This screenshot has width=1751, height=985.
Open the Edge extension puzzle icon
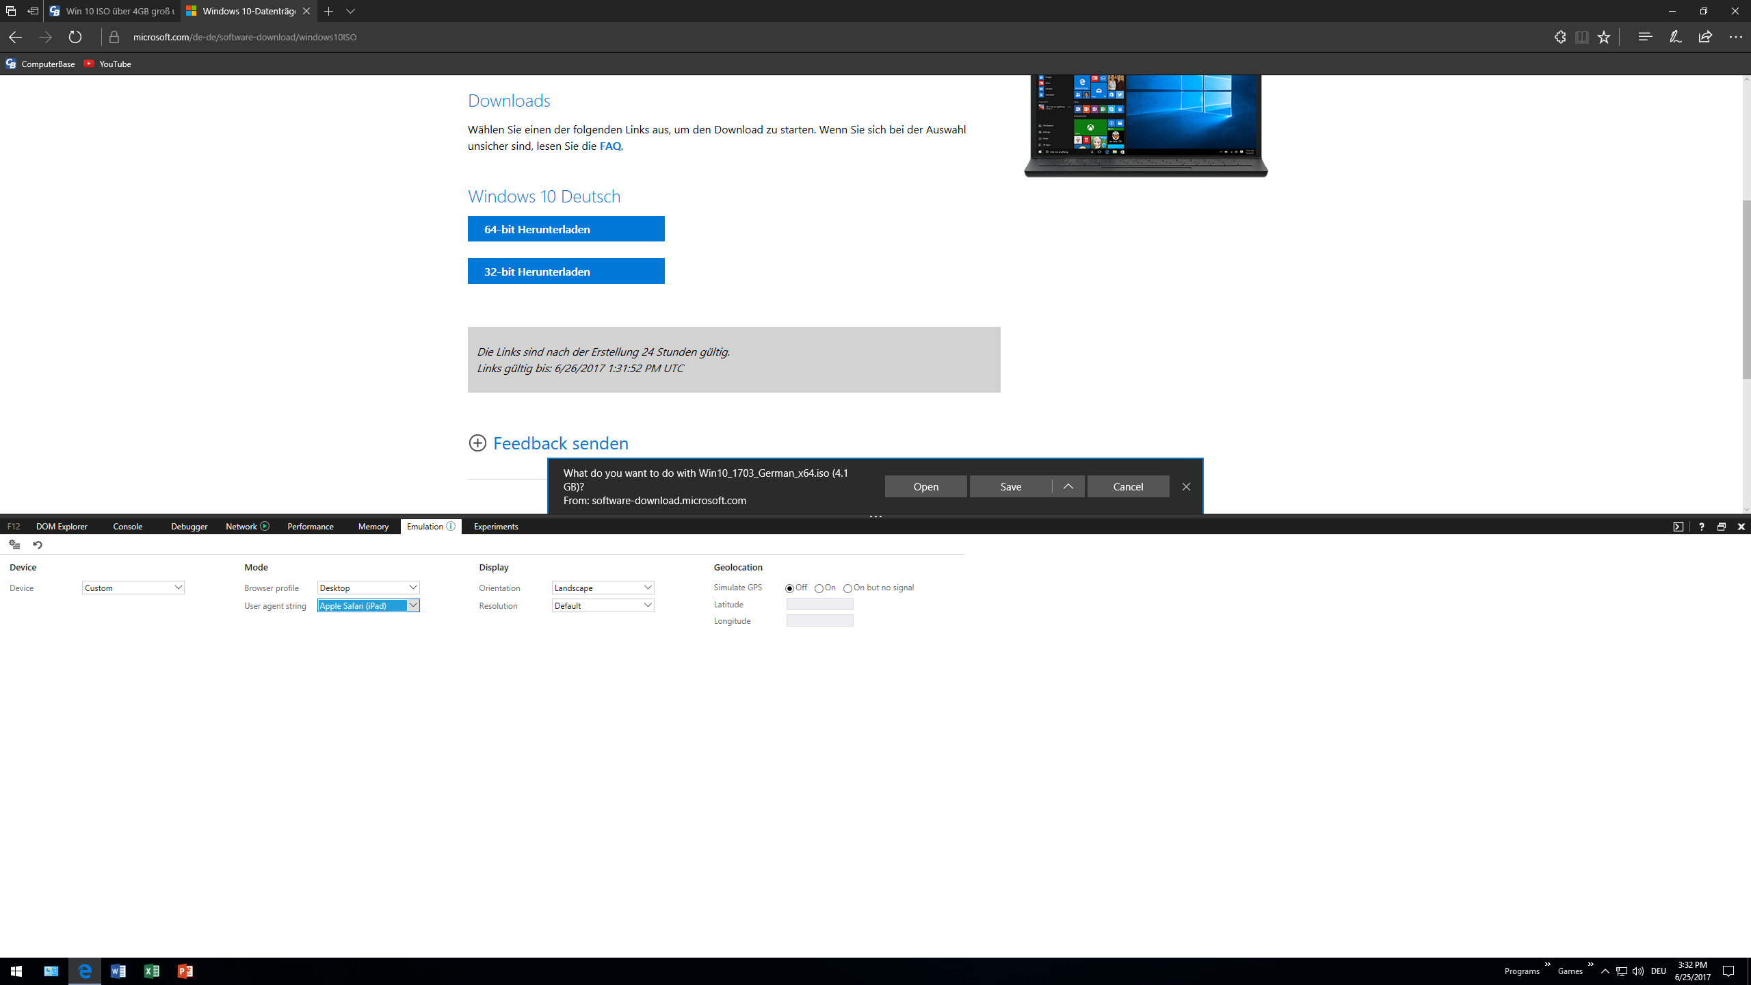pyautogui.click(x=1559, y=37)
